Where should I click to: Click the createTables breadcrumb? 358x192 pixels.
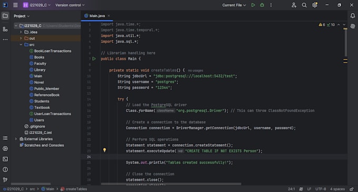coord(74,189)
